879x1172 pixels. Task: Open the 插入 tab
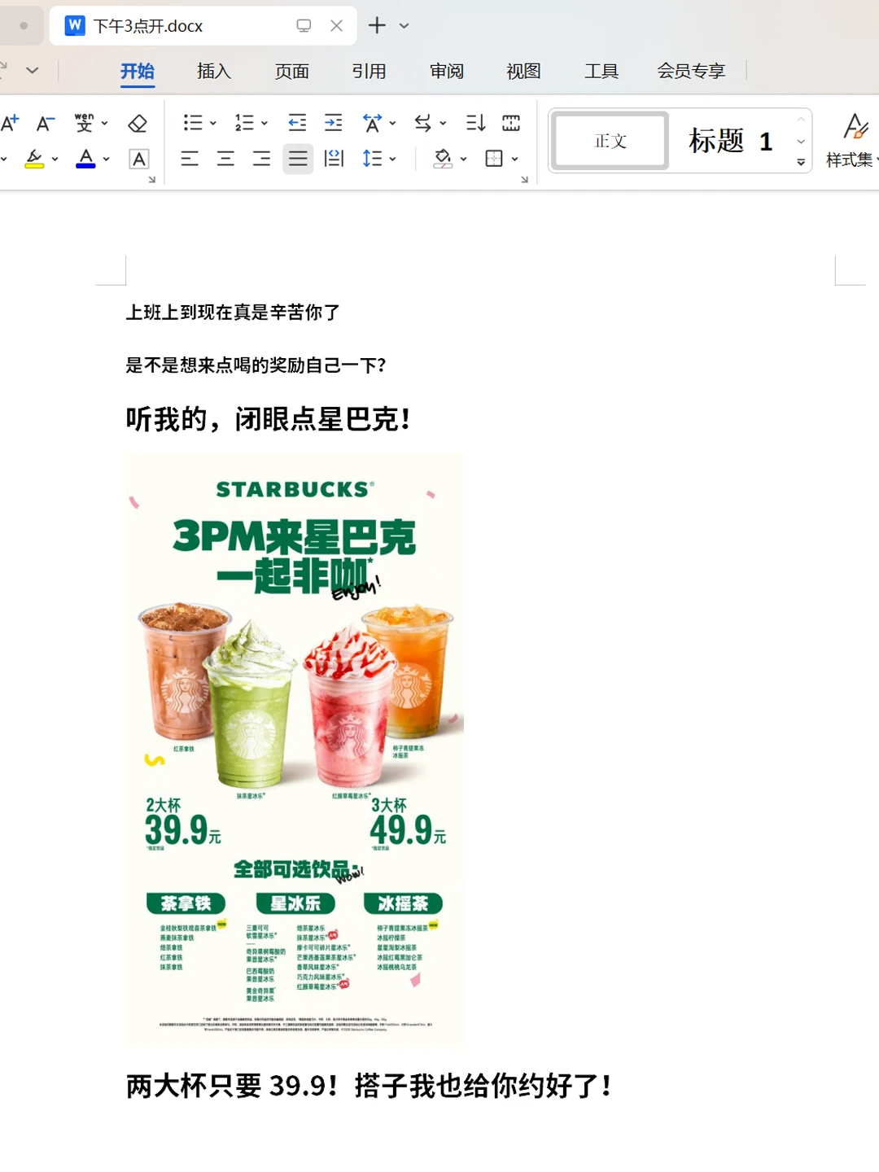[x=214, y=72]
